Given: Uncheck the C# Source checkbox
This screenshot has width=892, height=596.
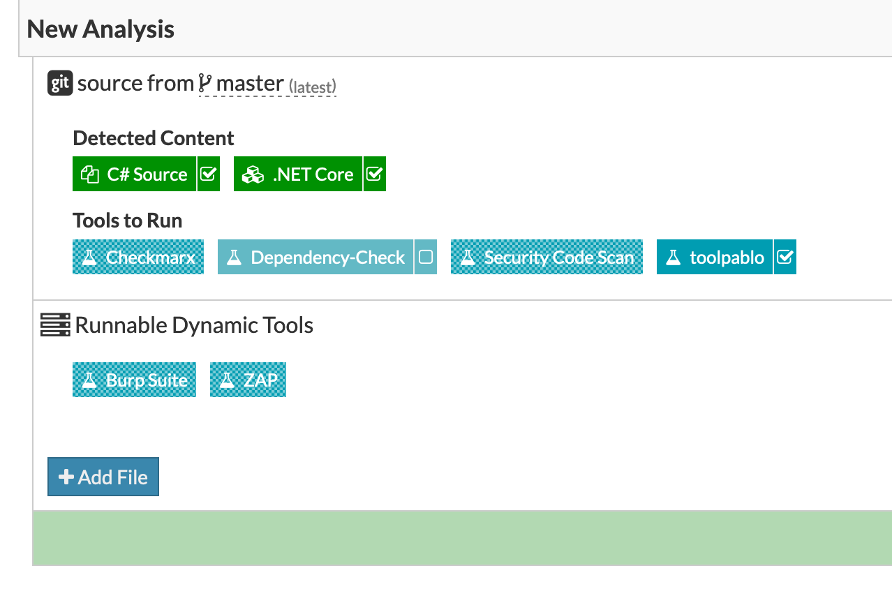Looking at the screenshot, I should click(207, 173).
